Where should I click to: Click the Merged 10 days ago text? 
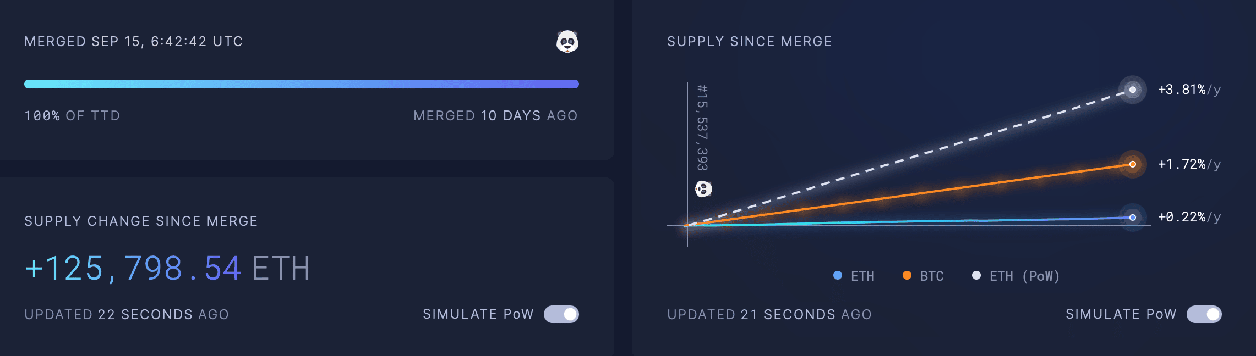click(495, 116)
